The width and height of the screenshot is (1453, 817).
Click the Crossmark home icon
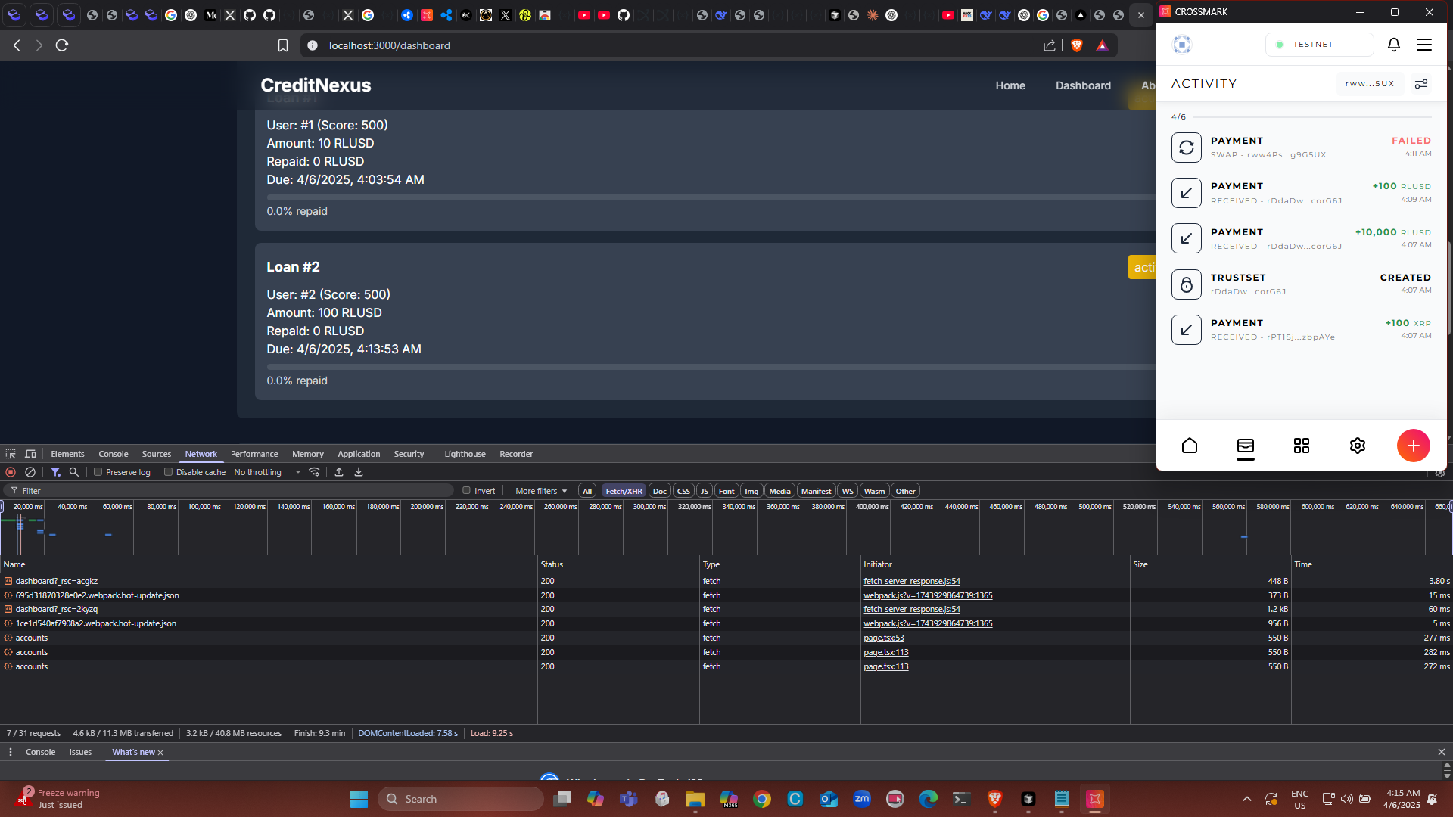point(1189,446)
